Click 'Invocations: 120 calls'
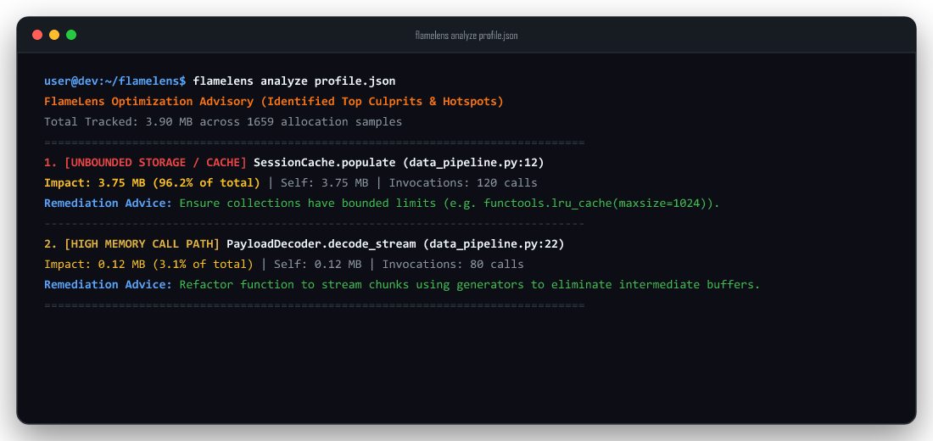Viewport: 933px width, 441px height. [x=463, y=182]
